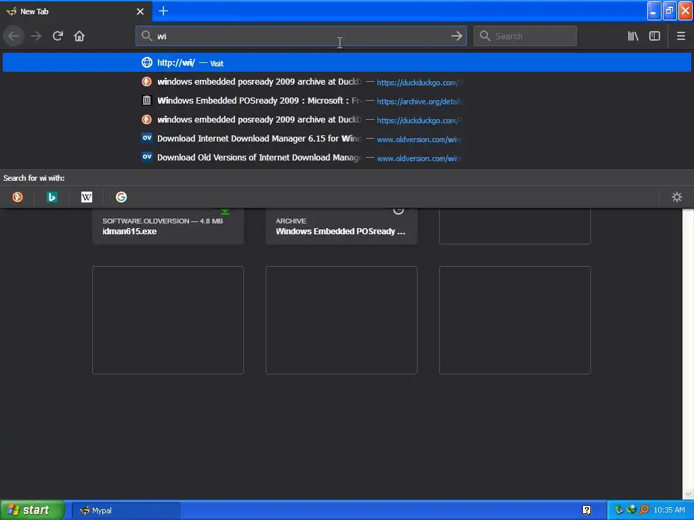Open search settings gear icon

[x=677, y=197]
